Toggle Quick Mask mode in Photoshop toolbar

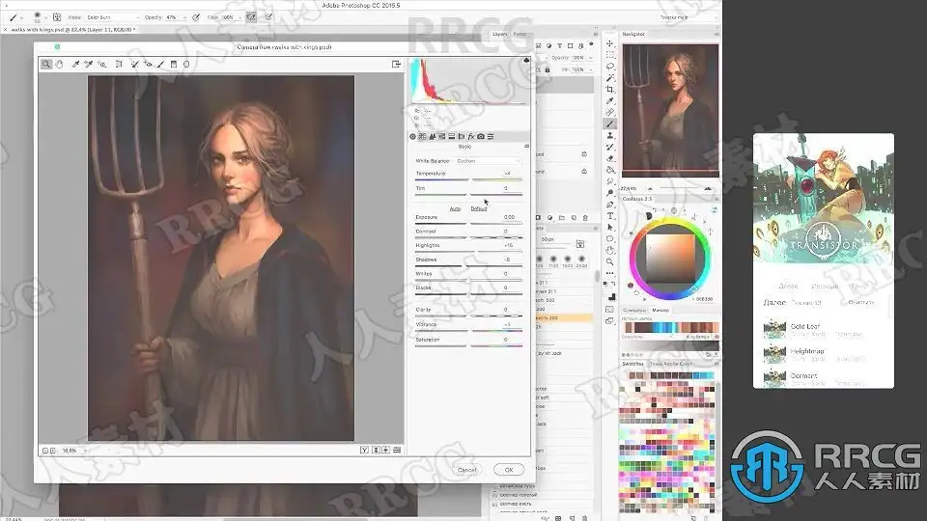pos(610,310)
